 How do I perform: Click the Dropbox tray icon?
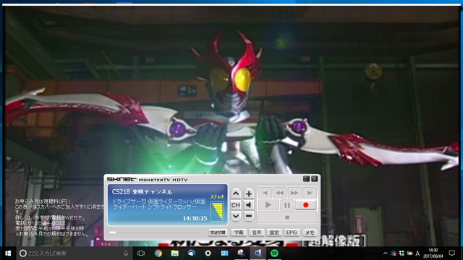(x=402, y=253)
